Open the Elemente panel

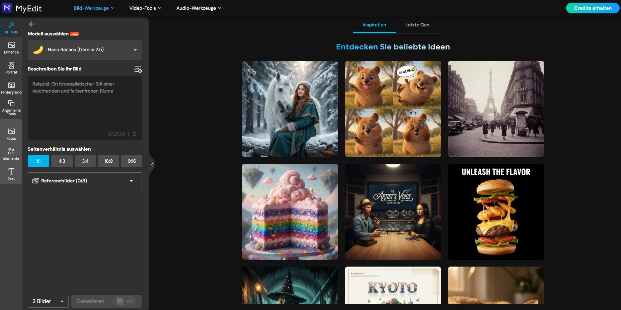coord(11,154)
